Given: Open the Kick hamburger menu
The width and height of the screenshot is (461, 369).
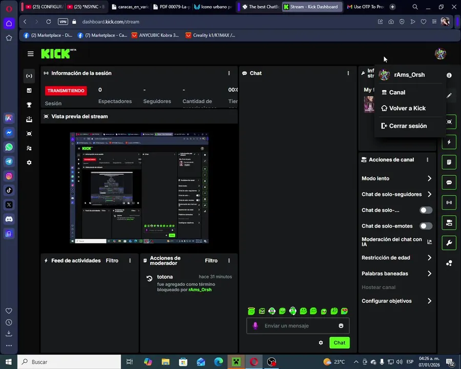Looking at the screenshot, I should click(x=30, y=54).
